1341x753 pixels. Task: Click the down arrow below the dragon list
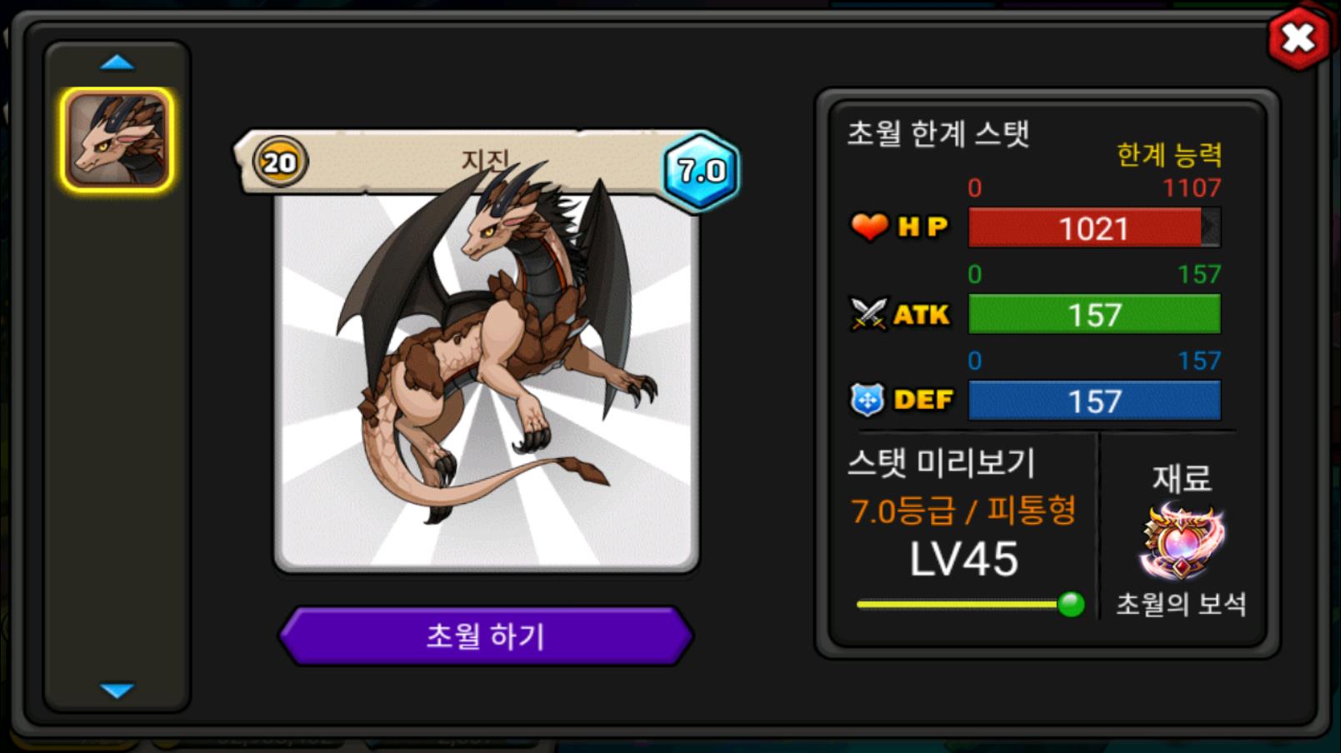coord(117,690)
